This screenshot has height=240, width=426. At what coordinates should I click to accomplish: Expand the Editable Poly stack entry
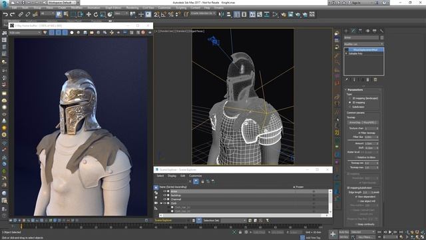(x=346, y=53)
